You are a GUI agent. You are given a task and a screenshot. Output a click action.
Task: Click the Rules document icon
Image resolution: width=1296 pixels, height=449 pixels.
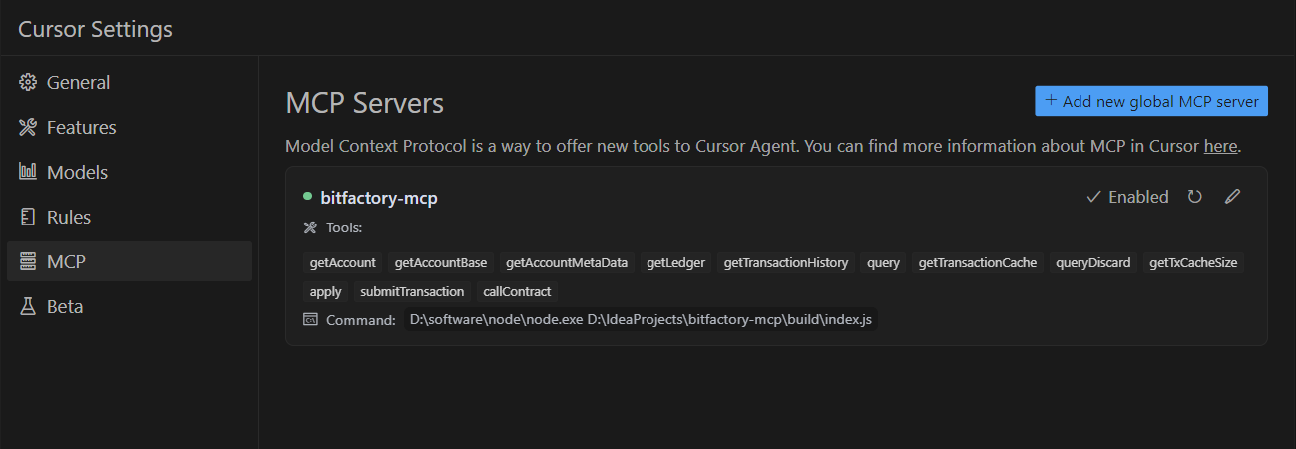(28, 217)
